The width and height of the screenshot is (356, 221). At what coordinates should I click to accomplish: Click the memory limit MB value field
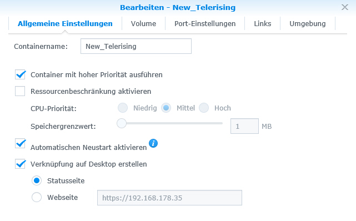(x=244, y=126)
